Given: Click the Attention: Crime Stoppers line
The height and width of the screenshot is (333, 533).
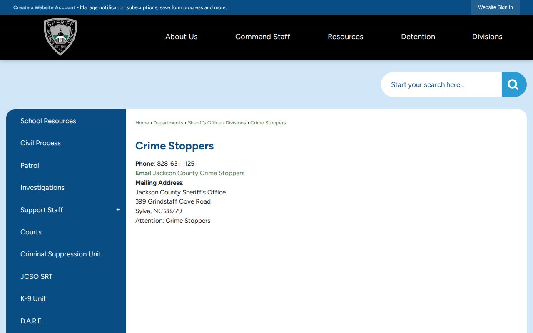Looking at the screenshot, I should click(173, 221).
